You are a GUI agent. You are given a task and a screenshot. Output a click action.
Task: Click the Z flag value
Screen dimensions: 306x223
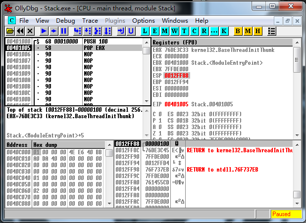(x=160, y=134)
